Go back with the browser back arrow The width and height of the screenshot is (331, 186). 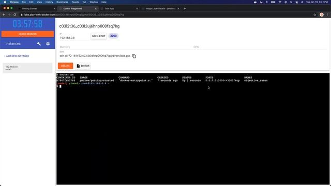coord(4,14)
